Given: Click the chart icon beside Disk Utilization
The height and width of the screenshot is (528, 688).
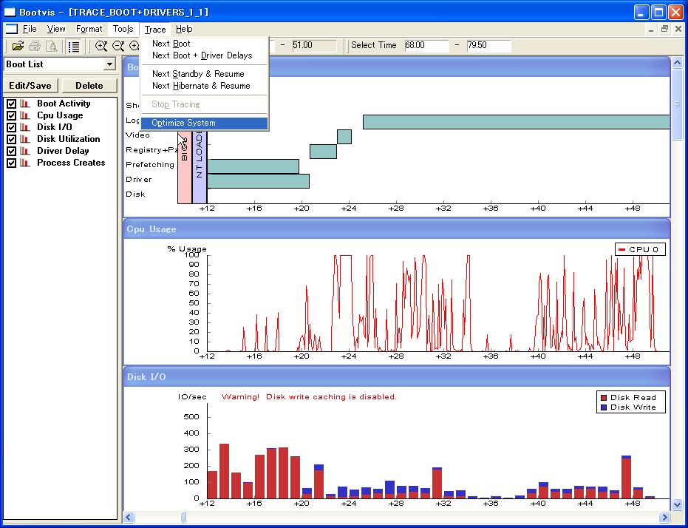Looking at the screenshot, I should tap(25, 139).
